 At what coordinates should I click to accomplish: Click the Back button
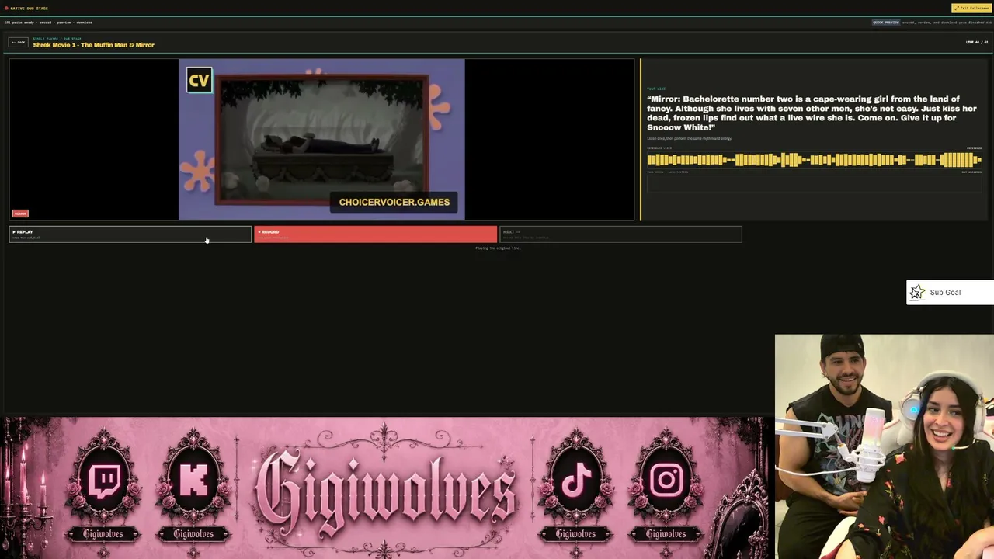pyautogui.click(x=18, y=42)
